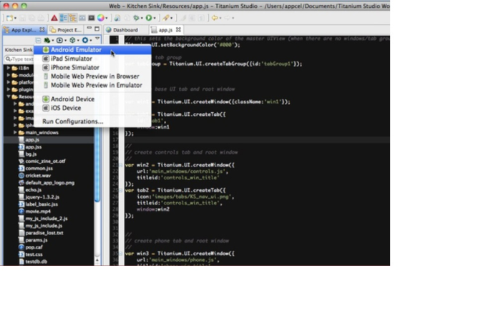
Task: Click the black terminal toolbar icon
Action: click(92, 18)
